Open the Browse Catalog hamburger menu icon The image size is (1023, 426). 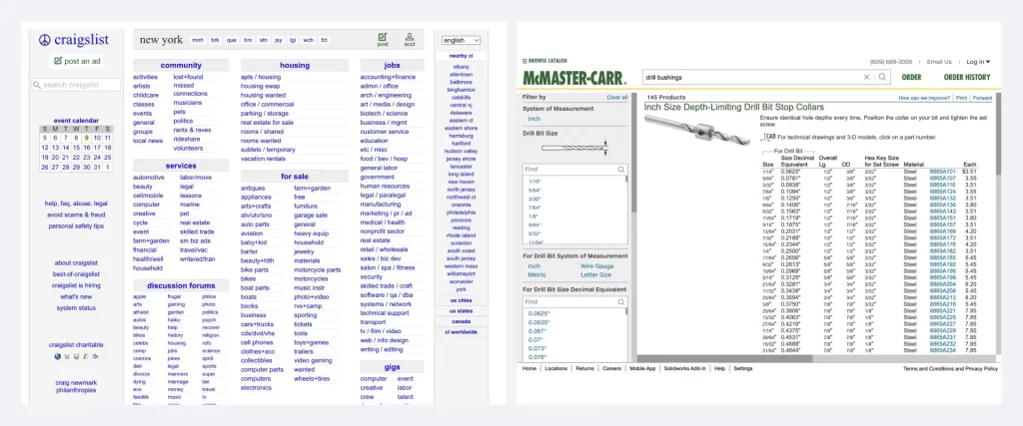(524, 61)
